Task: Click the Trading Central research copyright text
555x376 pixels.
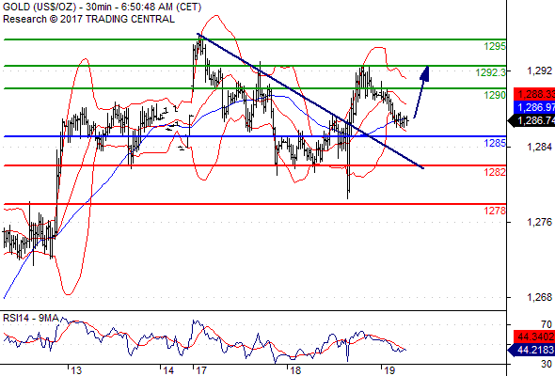Action: tap(88, 19)
